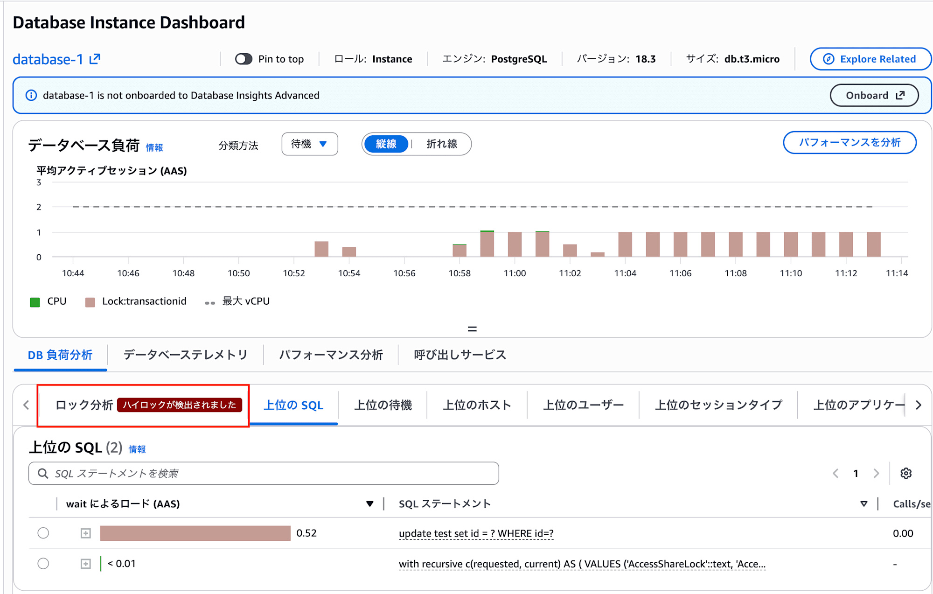The image size is (933, 594).
Task: Click the 0.52 load bar for the update query
Action: coord(195,532)
